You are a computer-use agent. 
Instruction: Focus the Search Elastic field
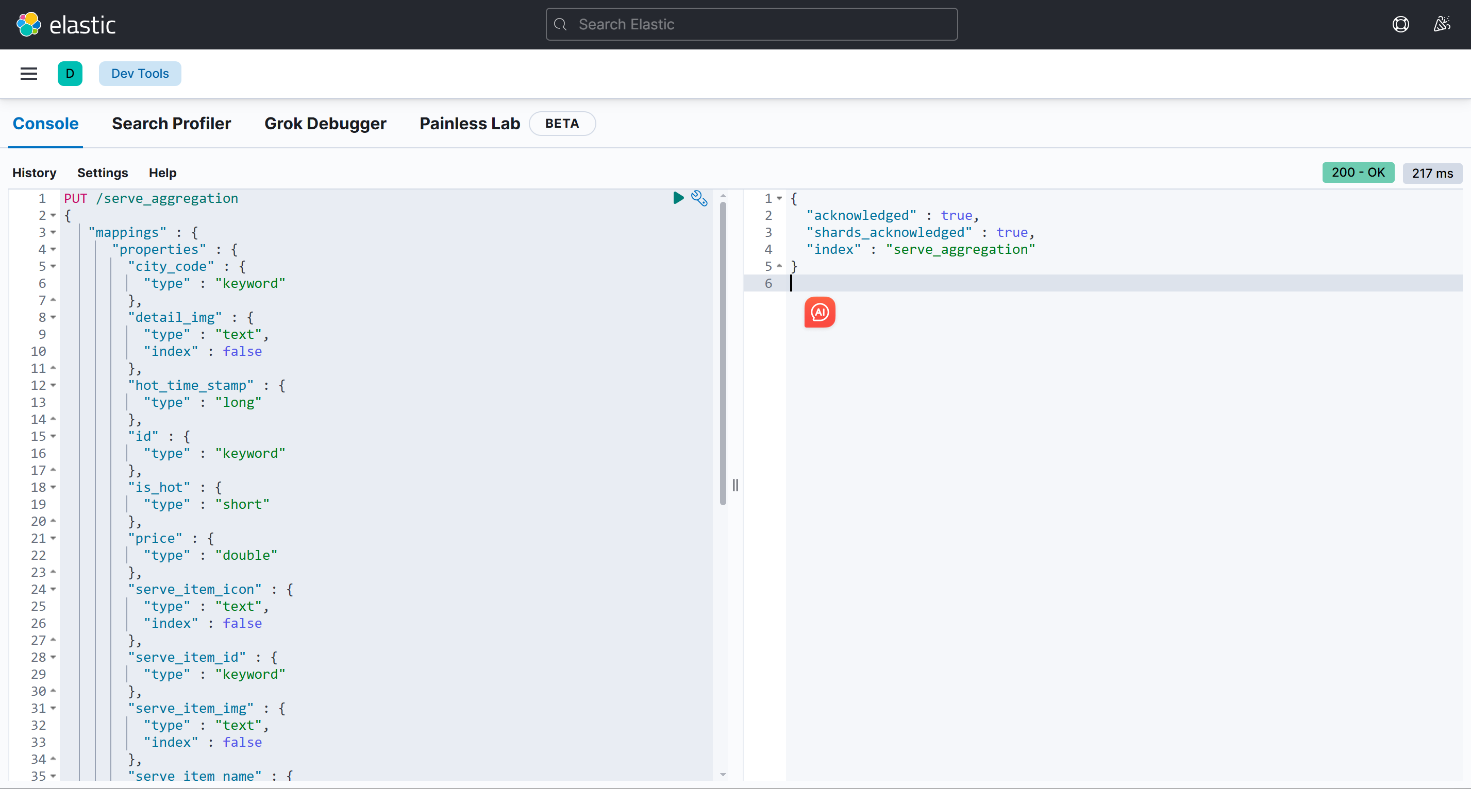point(751,25)
